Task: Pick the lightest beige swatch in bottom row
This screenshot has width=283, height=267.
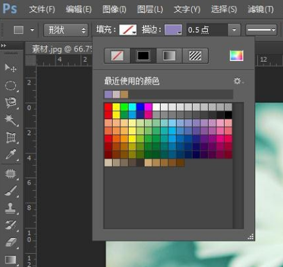Action: 108,163
